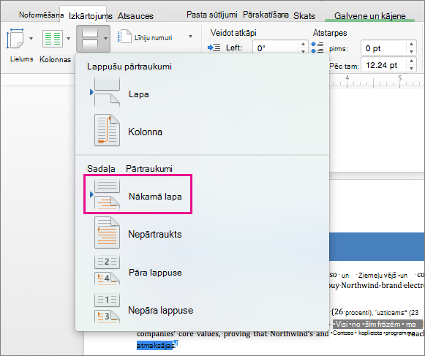This screenshot has width=425, height=356.
Task: Open the Pārskatīšana tab
Action: 266,15
